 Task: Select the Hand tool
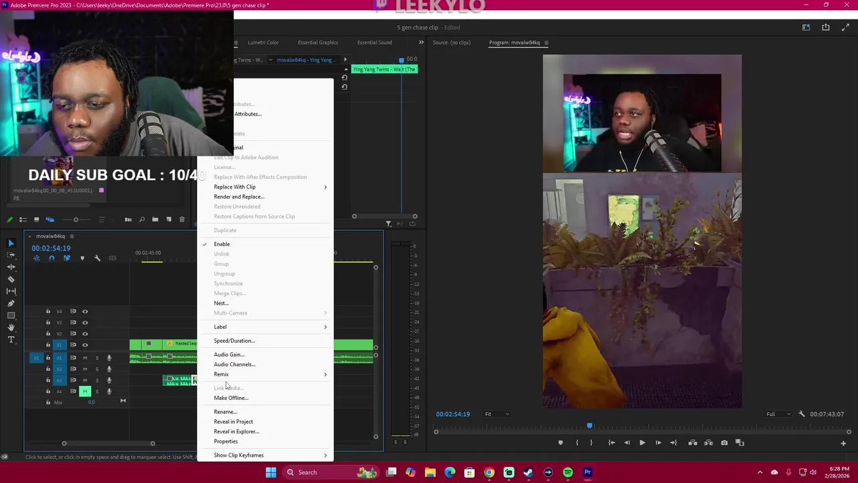pyautogui.click(x=11, y=327)
